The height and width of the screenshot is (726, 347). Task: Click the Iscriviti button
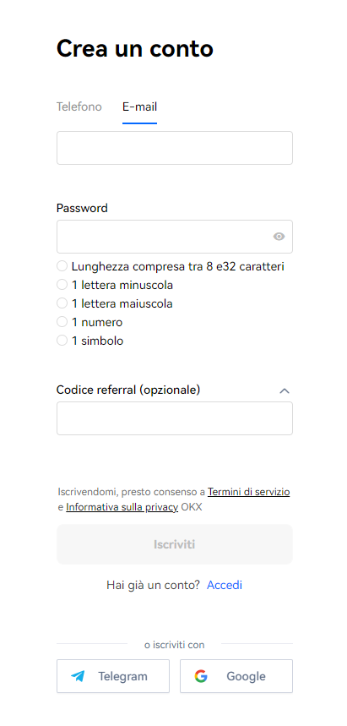[x=175, y=544]
